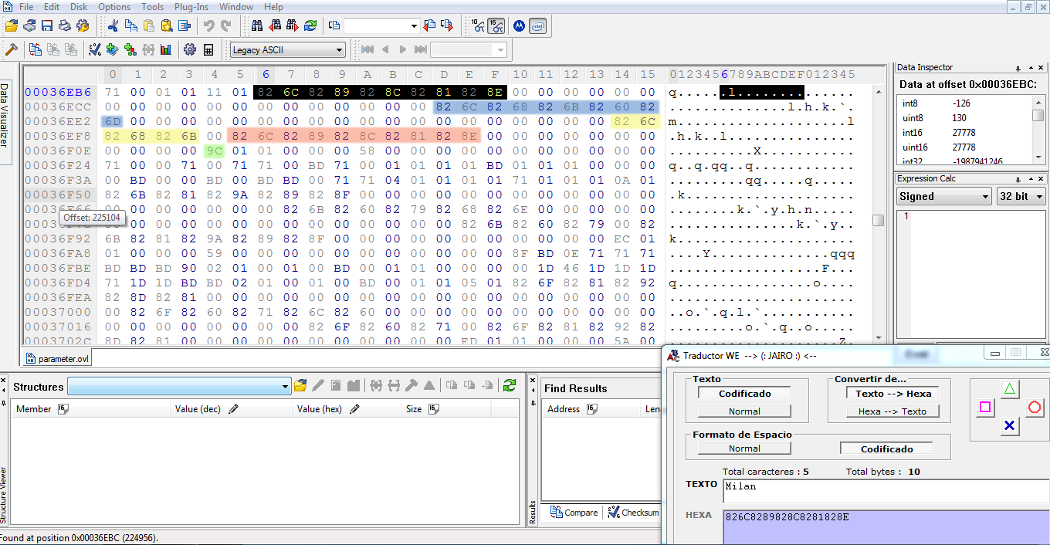Click the redo arrow icon

point(226,25)
